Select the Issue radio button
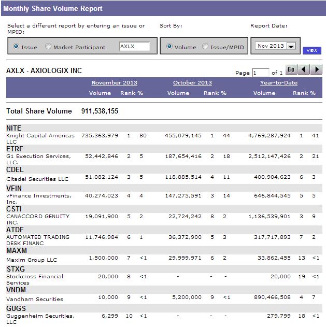The width and height of the screenshot is (326, 327). point(16,46)
